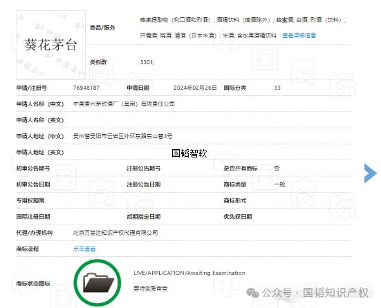Click the applicant name 中国贵州茅台酒厂 text
381x308 pixels.
[x=124, y=104]
